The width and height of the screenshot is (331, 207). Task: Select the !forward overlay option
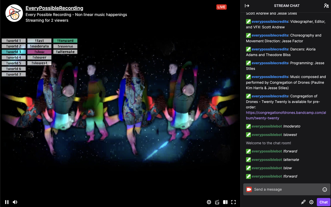click(65, 41)
